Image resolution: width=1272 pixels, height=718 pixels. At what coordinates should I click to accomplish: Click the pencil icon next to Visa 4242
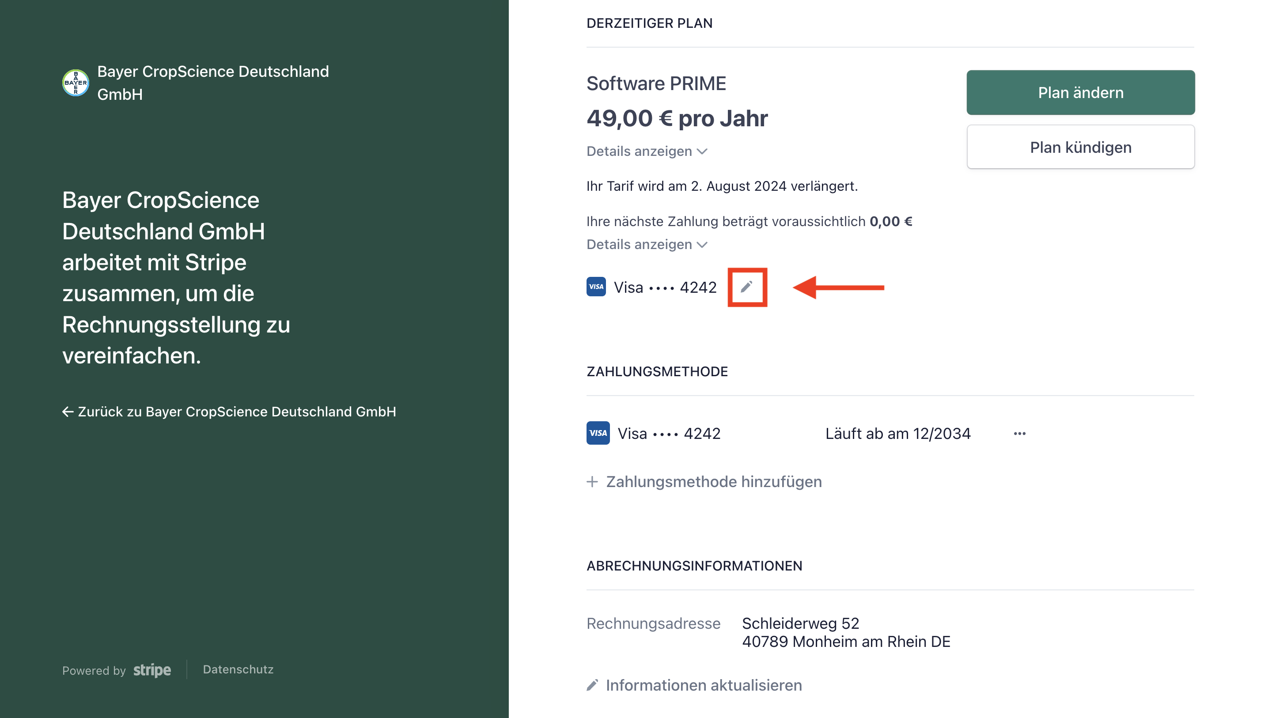[x=746, y=287]
